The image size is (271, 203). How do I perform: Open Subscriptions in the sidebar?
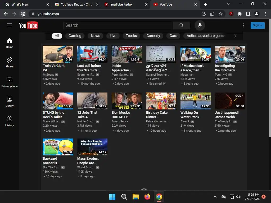point(10,82)
